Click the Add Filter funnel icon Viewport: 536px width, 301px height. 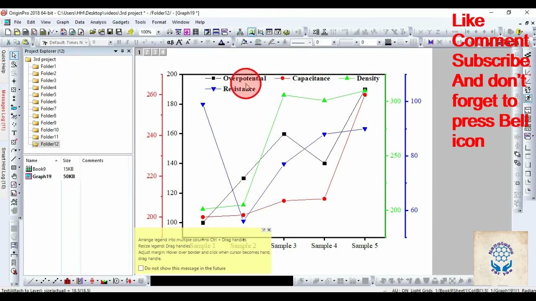coord(386,32)
